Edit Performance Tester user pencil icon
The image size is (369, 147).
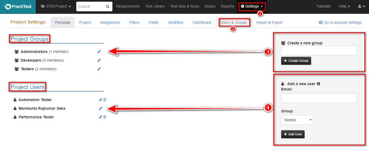[101, 117]
